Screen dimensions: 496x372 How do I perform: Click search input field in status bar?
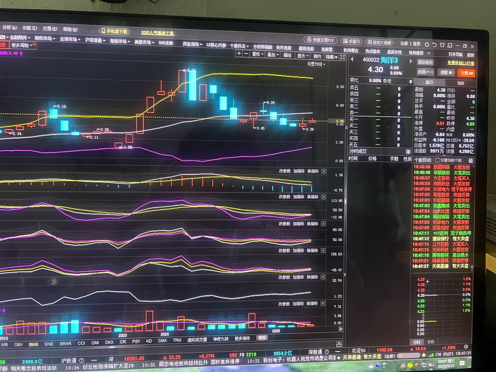(408, 356)
